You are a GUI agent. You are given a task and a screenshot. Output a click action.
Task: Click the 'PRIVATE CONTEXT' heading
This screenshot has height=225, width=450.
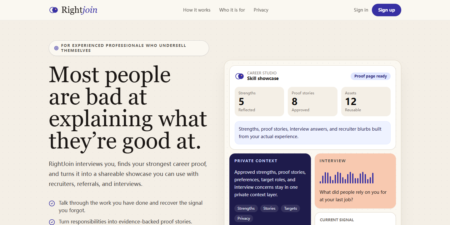[x=256, y=161]
